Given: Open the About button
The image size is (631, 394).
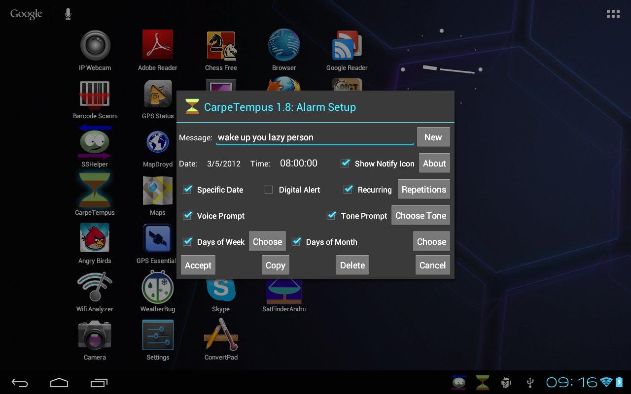Looking at the screenshot, I should [434, 164].
